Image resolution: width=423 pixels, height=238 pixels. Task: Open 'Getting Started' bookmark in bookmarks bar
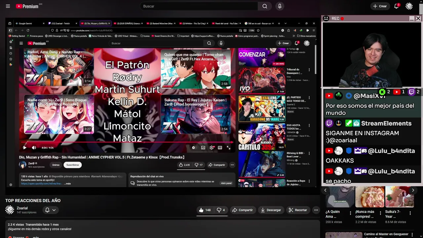click(x=17, y=36)
